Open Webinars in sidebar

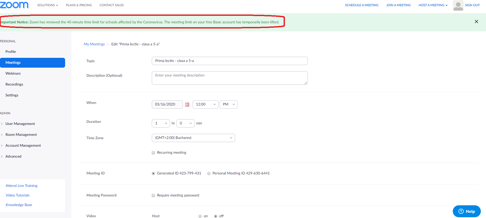point(13,73)
